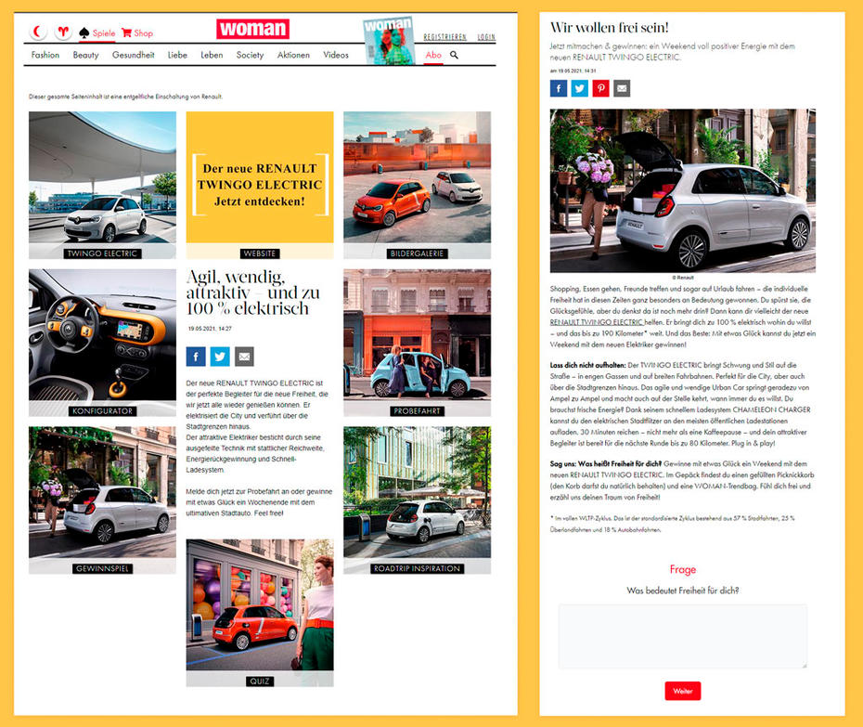
Task: Open the Konfigurator tile
Action: pos(102,343)
